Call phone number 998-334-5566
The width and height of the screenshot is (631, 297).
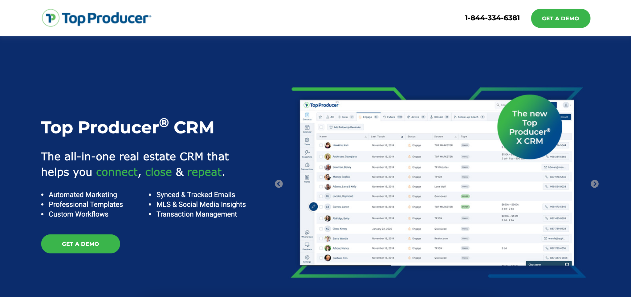556,157
